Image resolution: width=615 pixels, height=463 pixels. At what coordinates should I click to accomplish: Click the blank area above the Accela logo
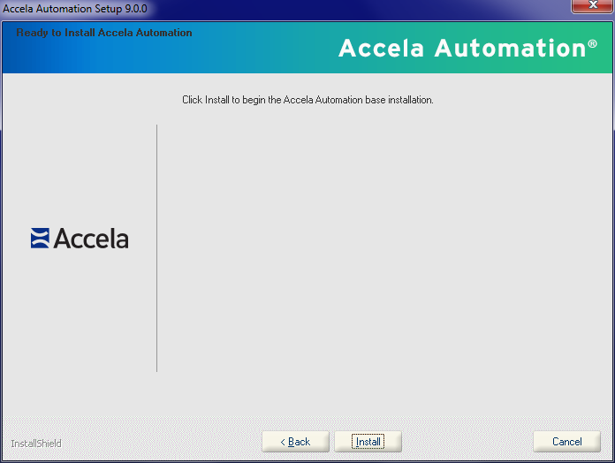click(x=80, y=168)
